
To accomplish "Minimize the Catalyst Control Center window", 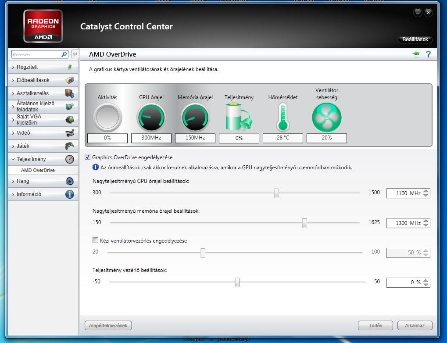I will point(418,12).
